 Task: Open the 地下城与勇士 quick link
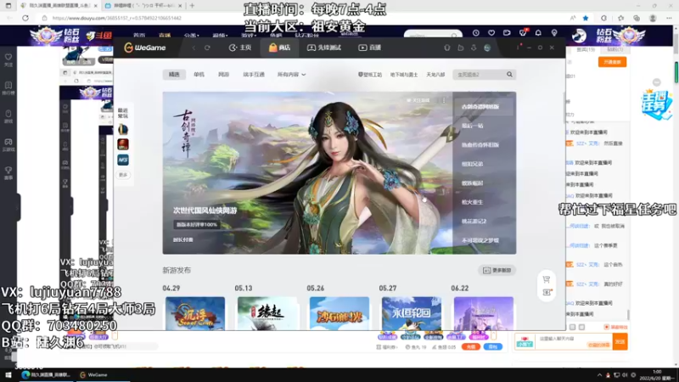coord(404,75)
